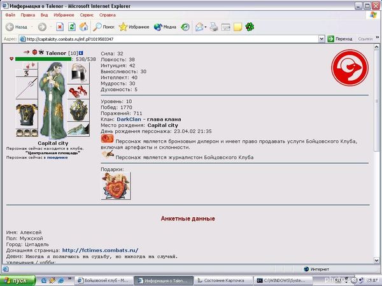Open the heart gift thumbnail under Подарки

(x=116, y=186)
